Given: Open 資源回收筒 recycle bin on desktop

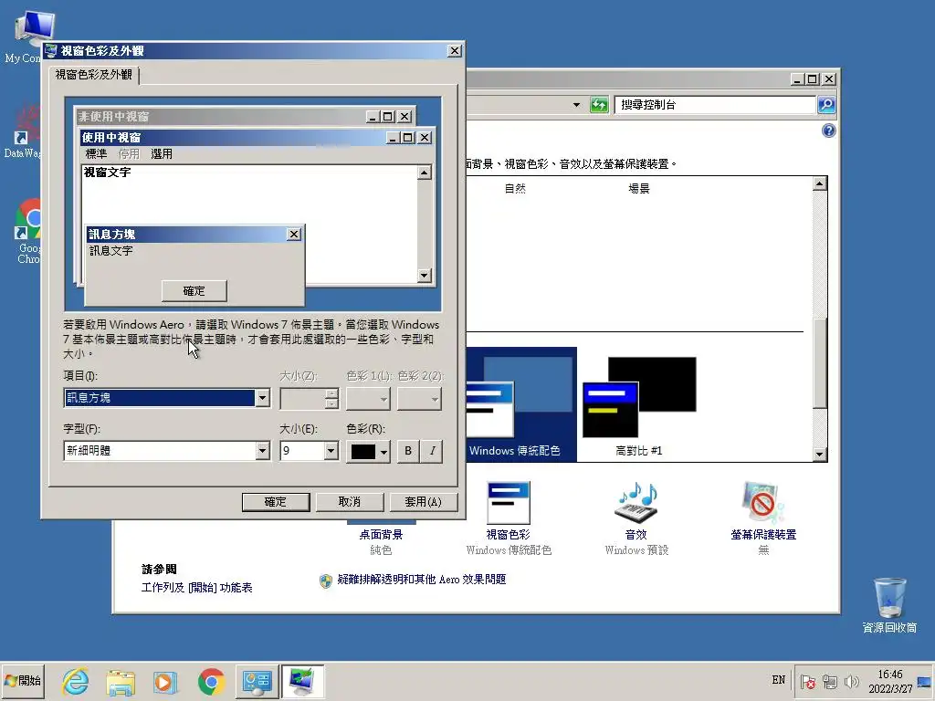Looking at the screenshot, I should pos(889,606).
